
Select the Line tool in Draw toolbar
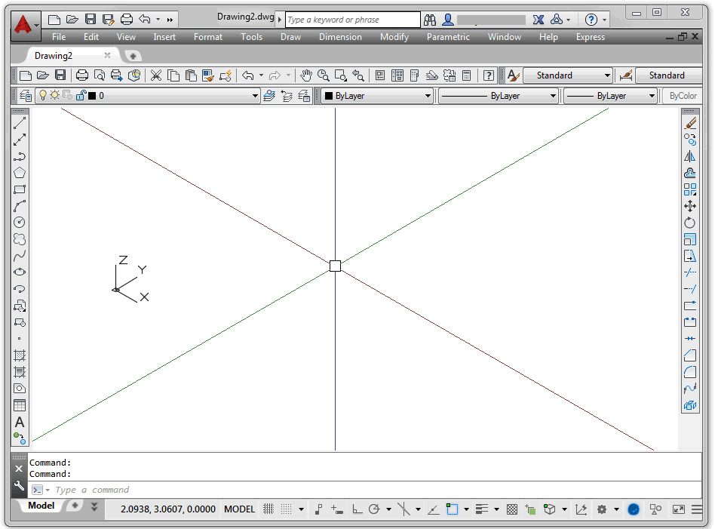(20, 122)
